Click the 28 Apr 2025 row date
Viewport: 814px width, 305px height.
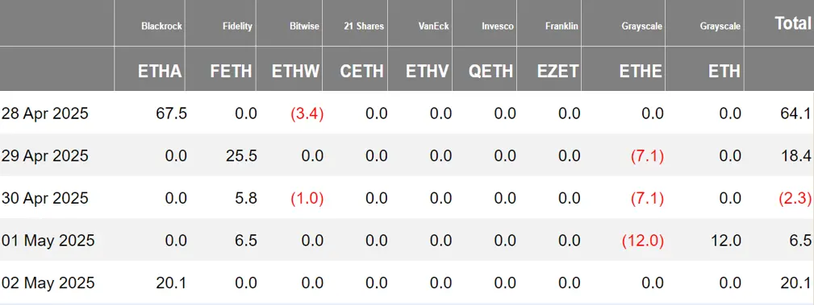[x=44, y=113]
